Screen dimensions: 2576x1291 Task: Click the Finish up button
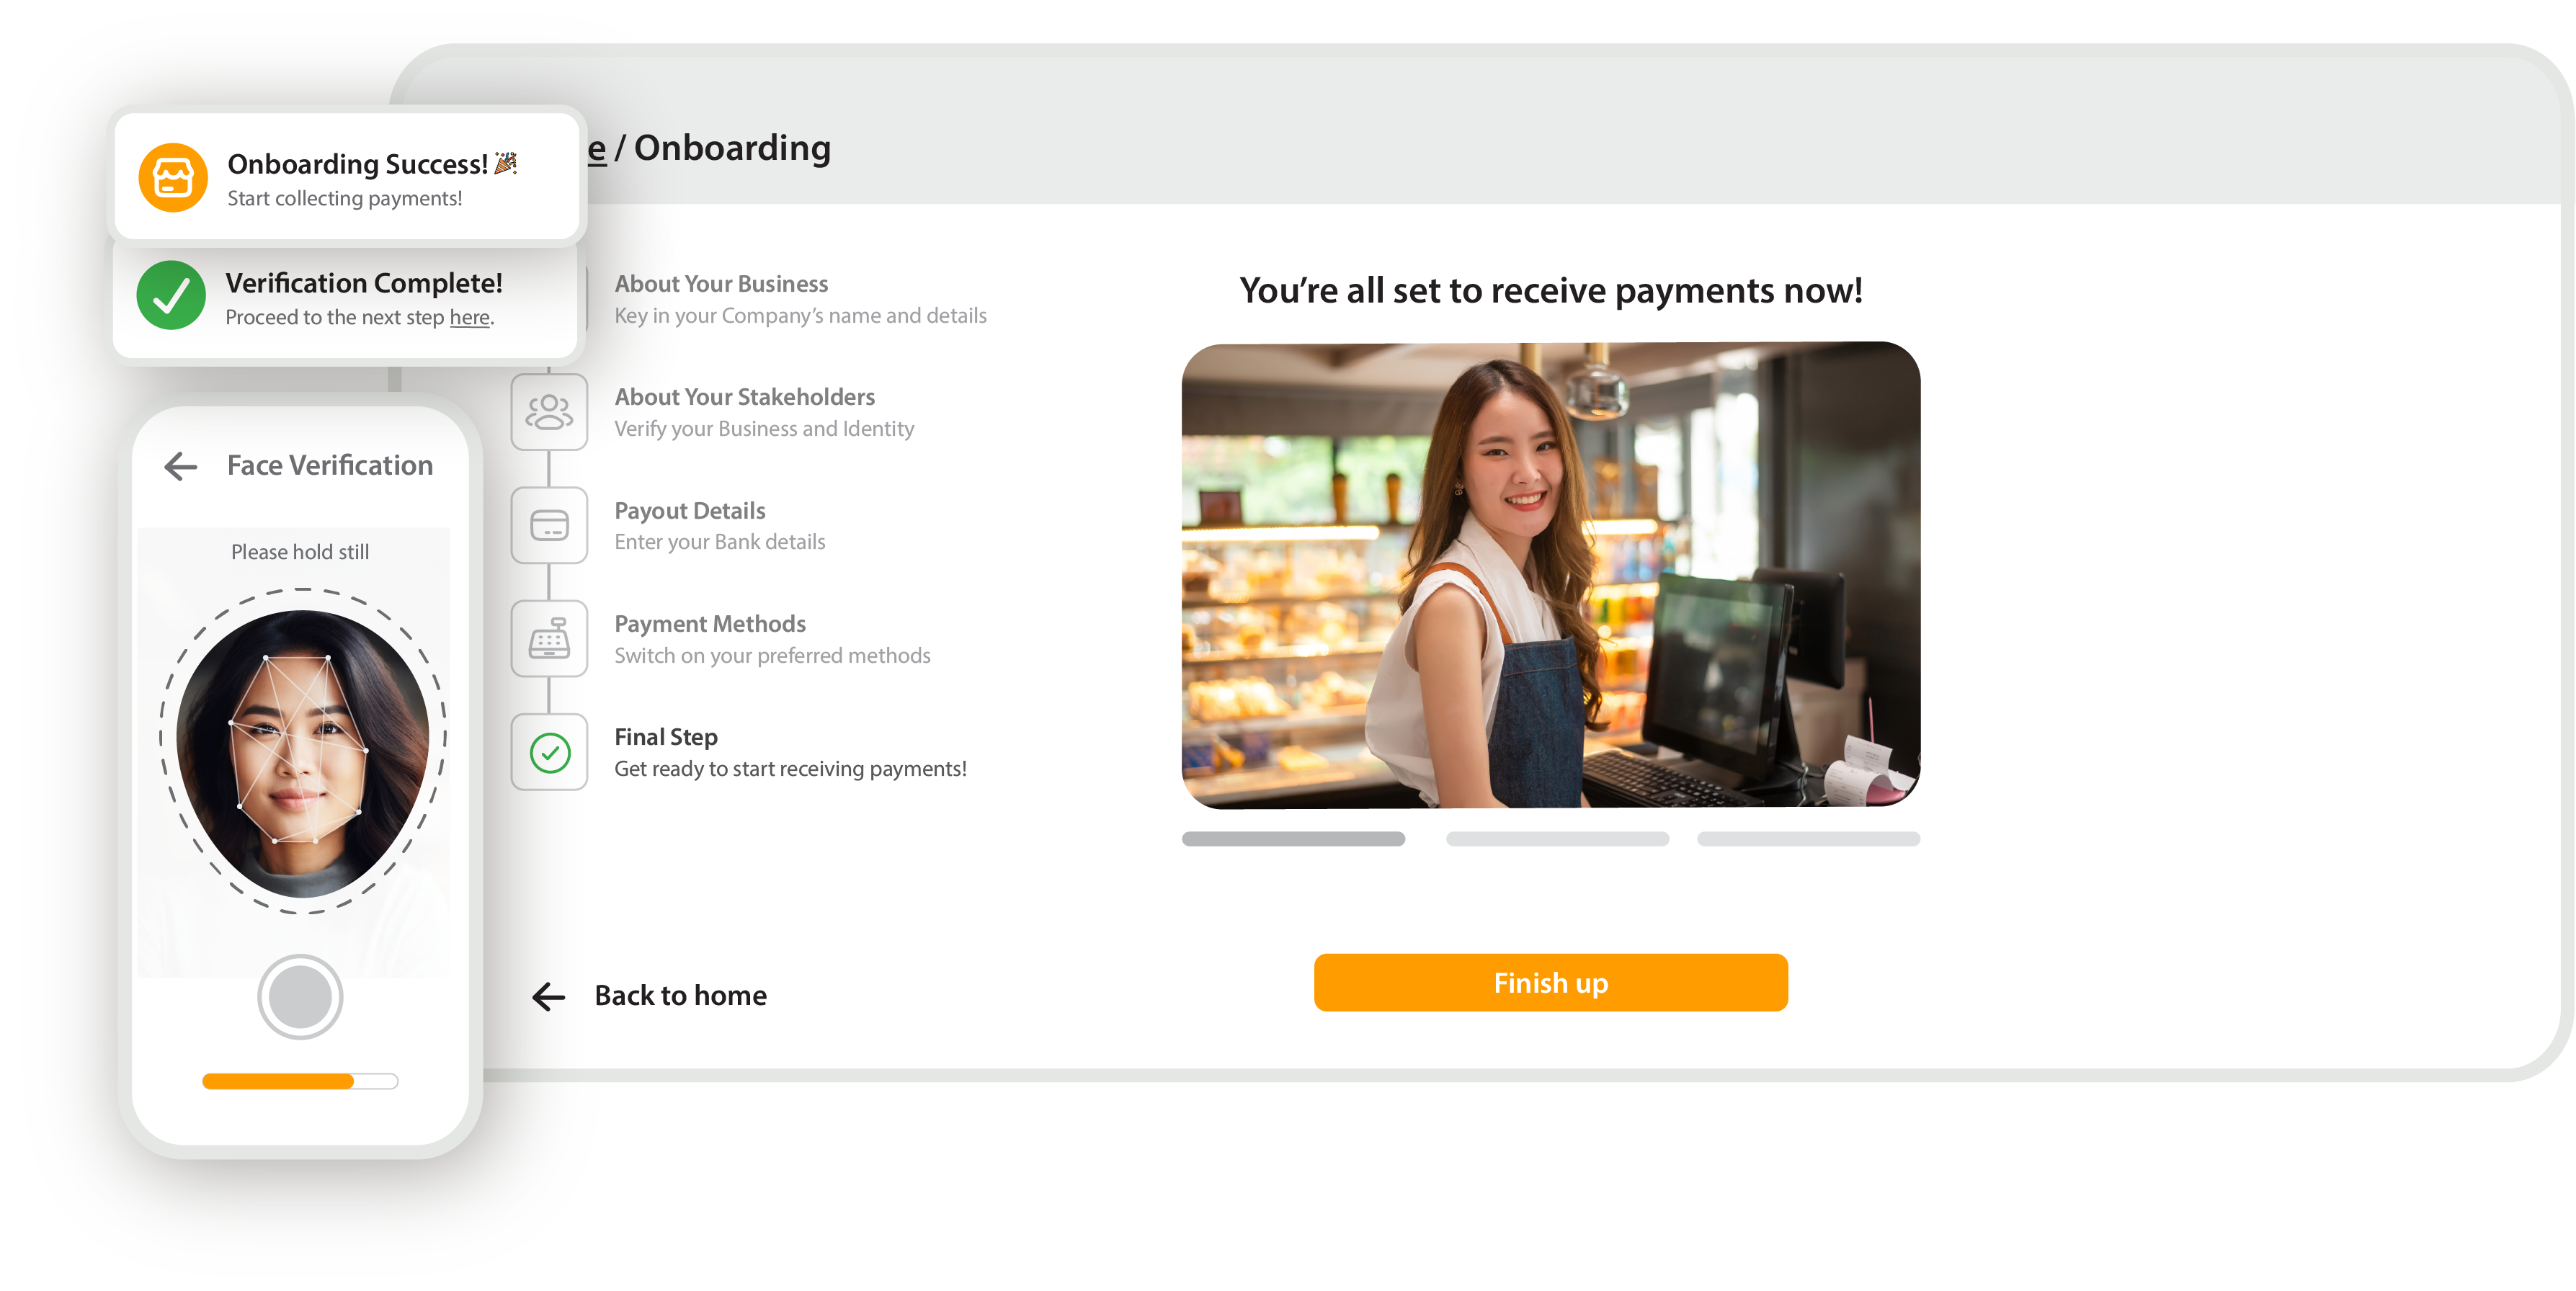(1550, 983)
